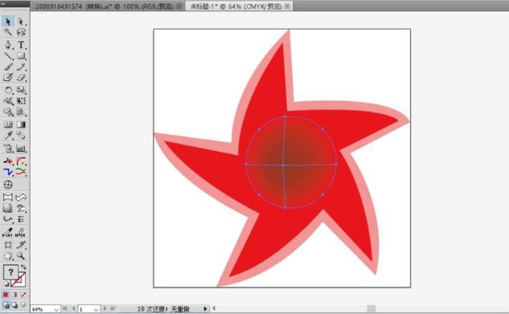509x314 pixels.
Task: Activate the Zoom magnifier tool
Action: [21, 255]
